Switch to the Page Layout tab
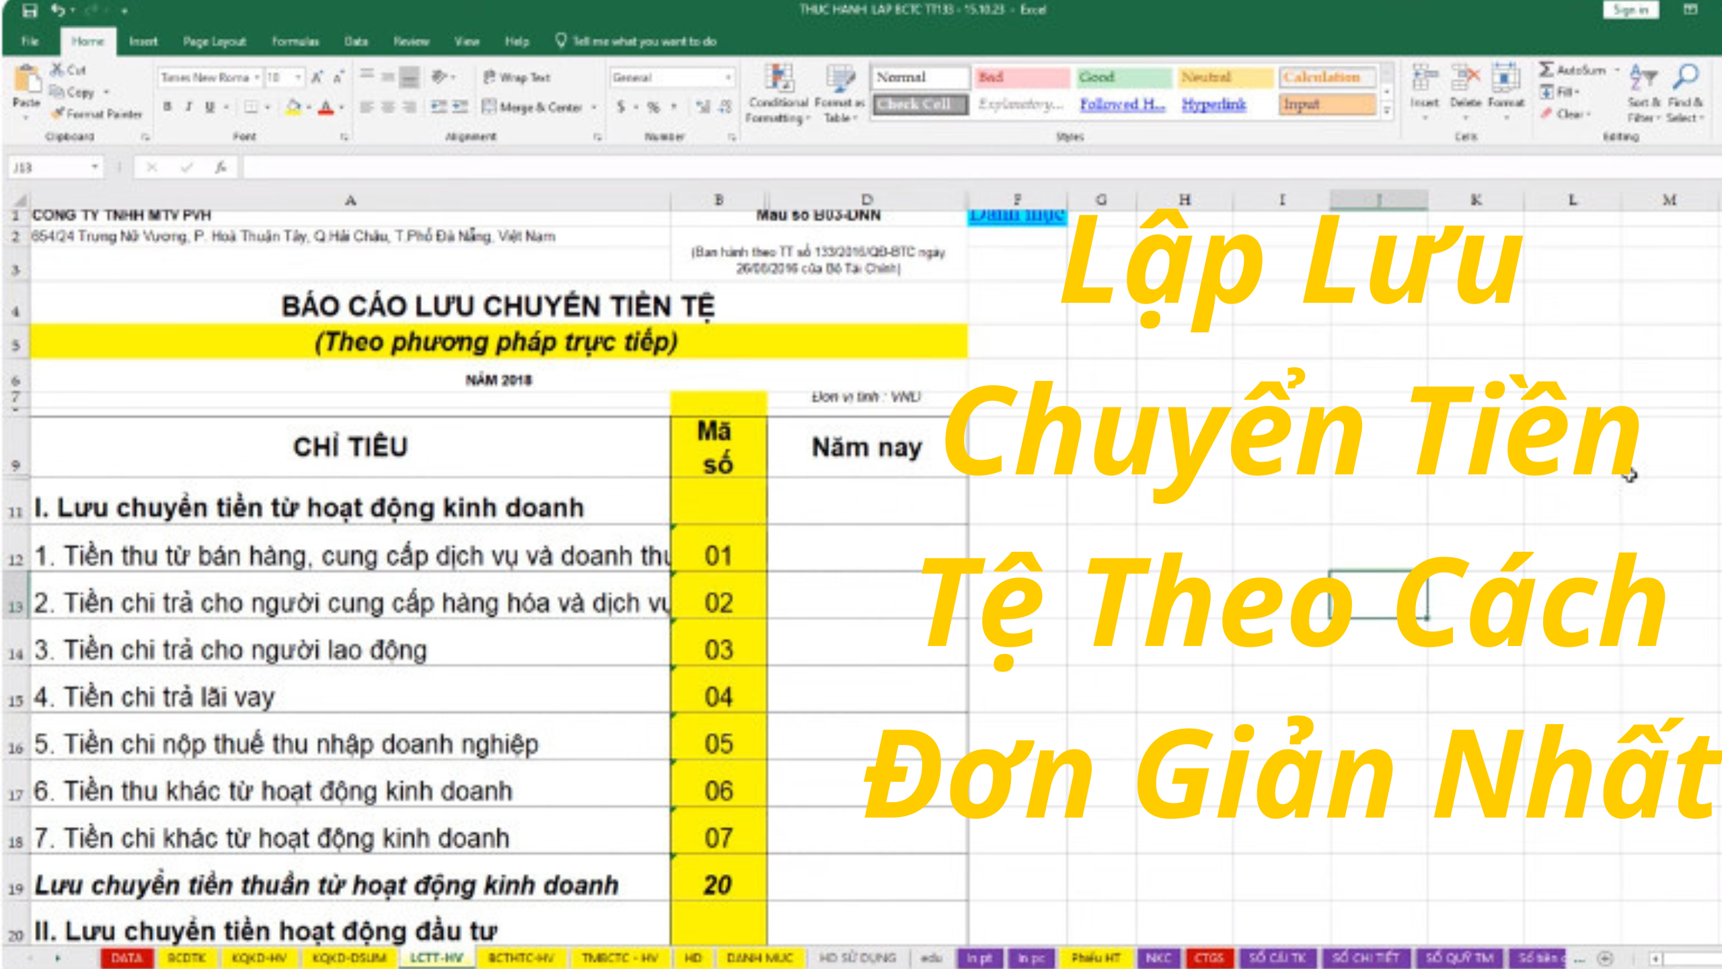This screenshot has width=1722, height=969. tap(215, 42)
